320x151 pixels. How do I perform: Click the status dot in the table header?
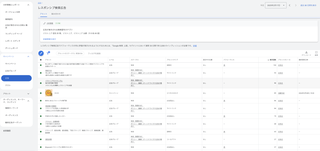[41, 60]
